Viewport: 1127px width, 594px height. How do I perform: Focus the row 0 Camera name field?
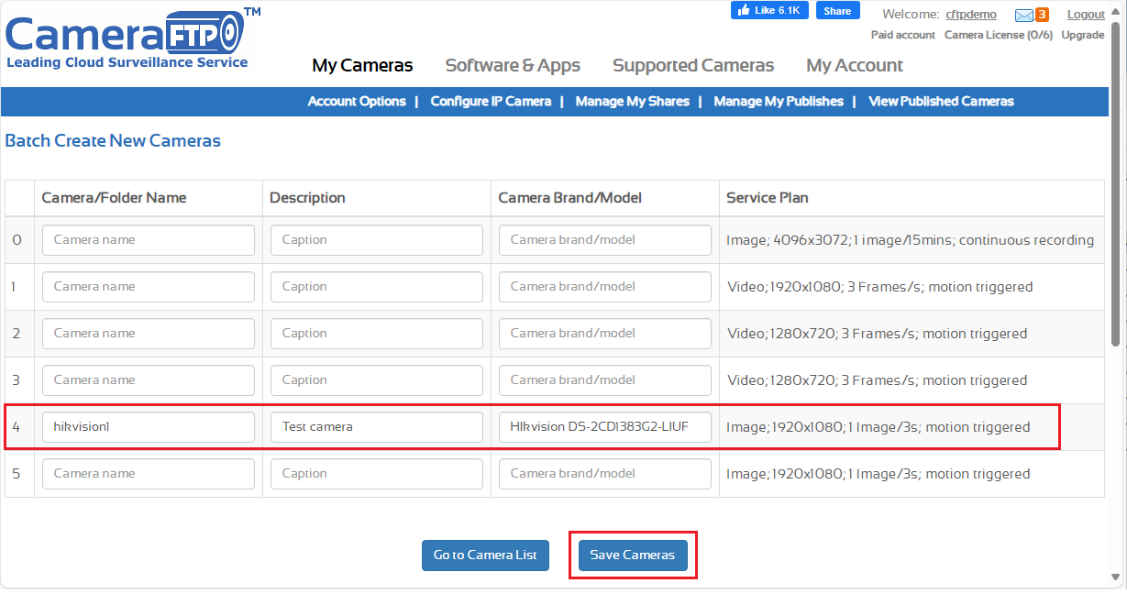click(x=149, y=240)
